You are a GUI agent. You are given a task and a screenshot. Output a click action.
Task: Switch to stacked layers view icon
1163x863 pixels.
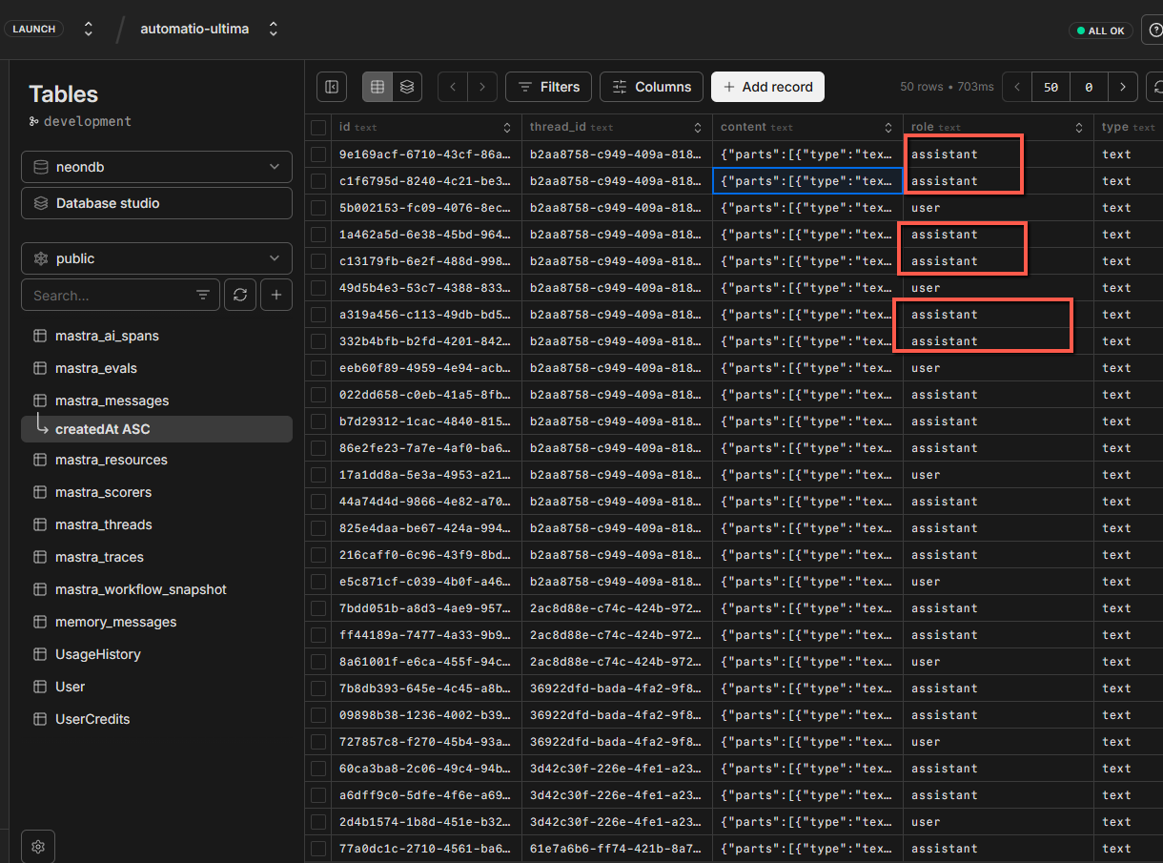click(407, 87)
